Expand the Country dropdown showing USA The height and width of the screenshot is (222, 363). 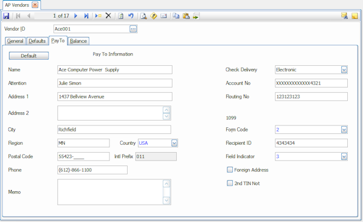(174, 143)
